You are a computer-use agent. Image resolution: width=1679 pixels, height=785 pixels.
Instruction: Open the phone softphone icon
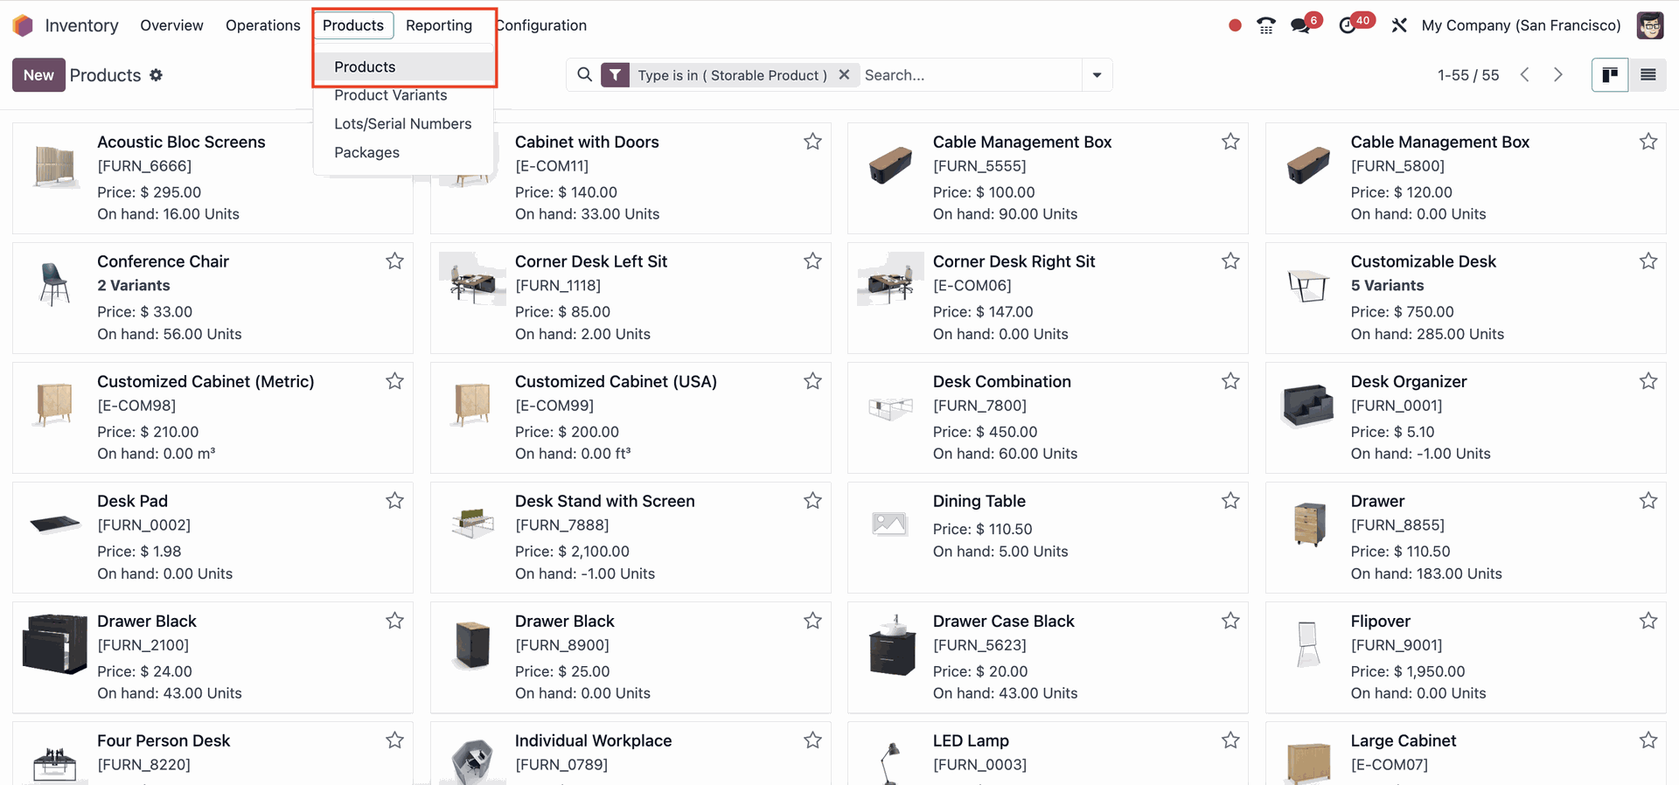(1265, 25)
